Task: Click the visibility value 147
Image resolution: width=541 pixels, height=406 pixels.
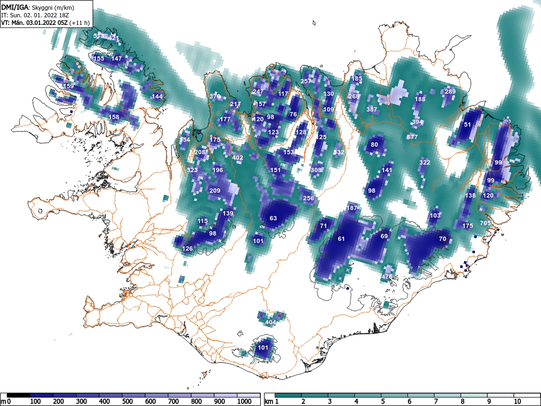Action: click(117, 58)
